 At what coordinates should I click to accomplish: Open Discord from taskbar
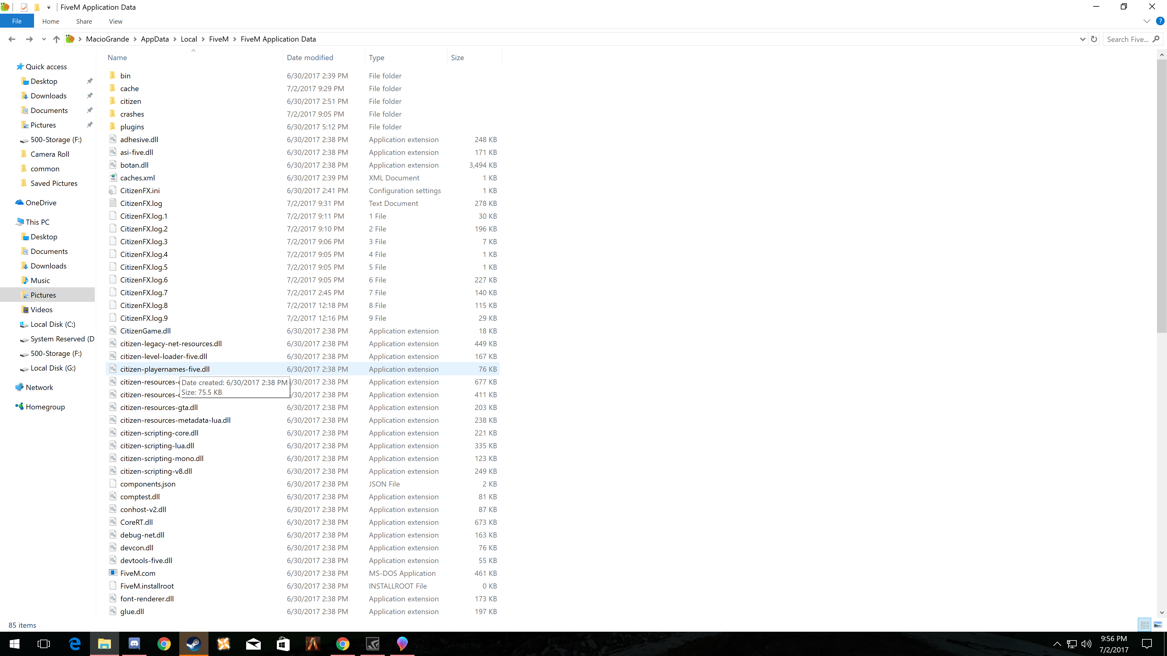tap(134, 644)
